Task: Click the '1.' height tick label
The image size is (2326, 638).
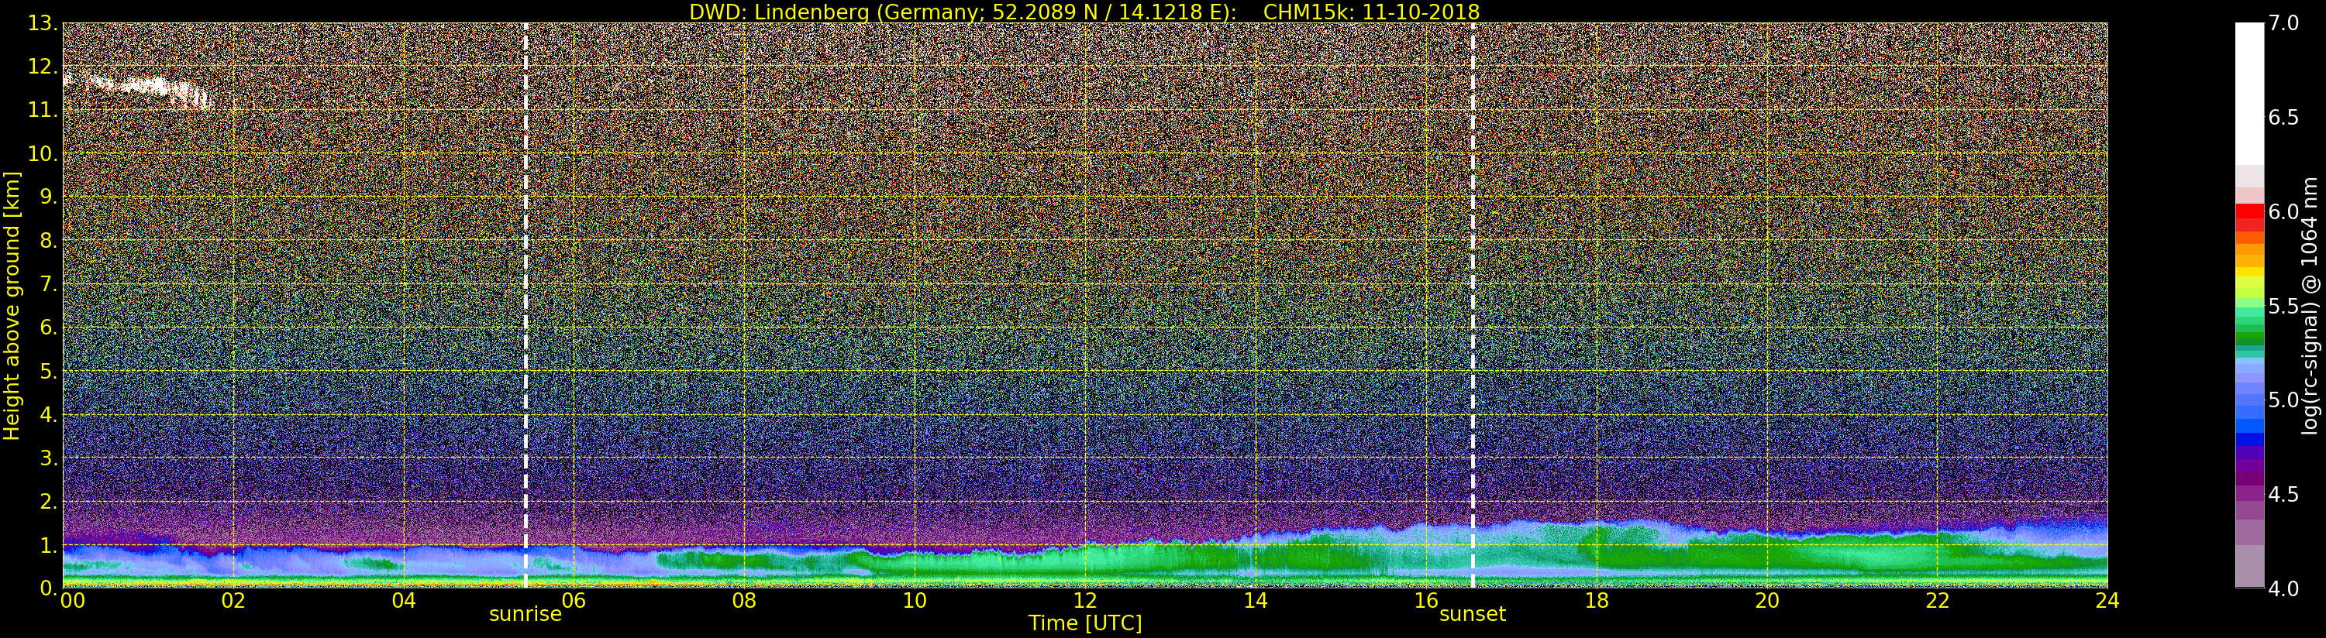Action: click(x=48, y=545)
